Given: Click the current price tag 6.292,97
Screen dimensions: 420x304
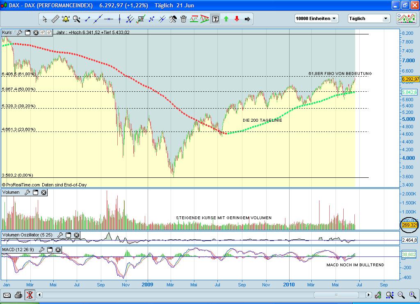Looking at the screenshot, I should [410, 79].
